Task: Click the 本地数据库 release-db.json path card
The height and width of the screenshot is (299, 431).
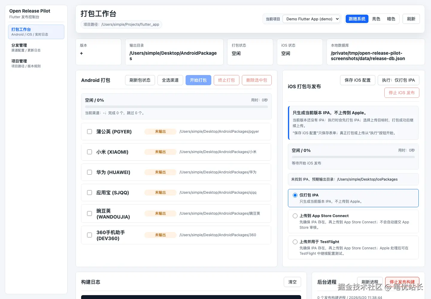Action: (x=376, y=52)
